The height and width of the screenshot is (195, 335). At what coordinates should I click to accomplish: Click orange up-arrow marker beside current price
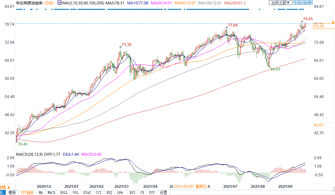(333, 22)
